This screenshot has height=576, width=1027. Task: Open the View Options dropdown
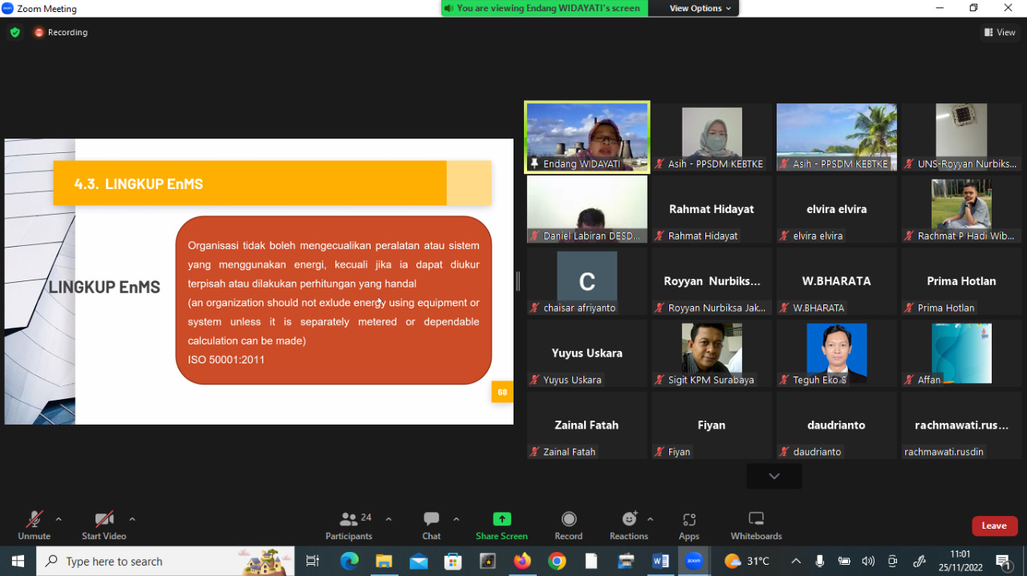pos(700,8)
